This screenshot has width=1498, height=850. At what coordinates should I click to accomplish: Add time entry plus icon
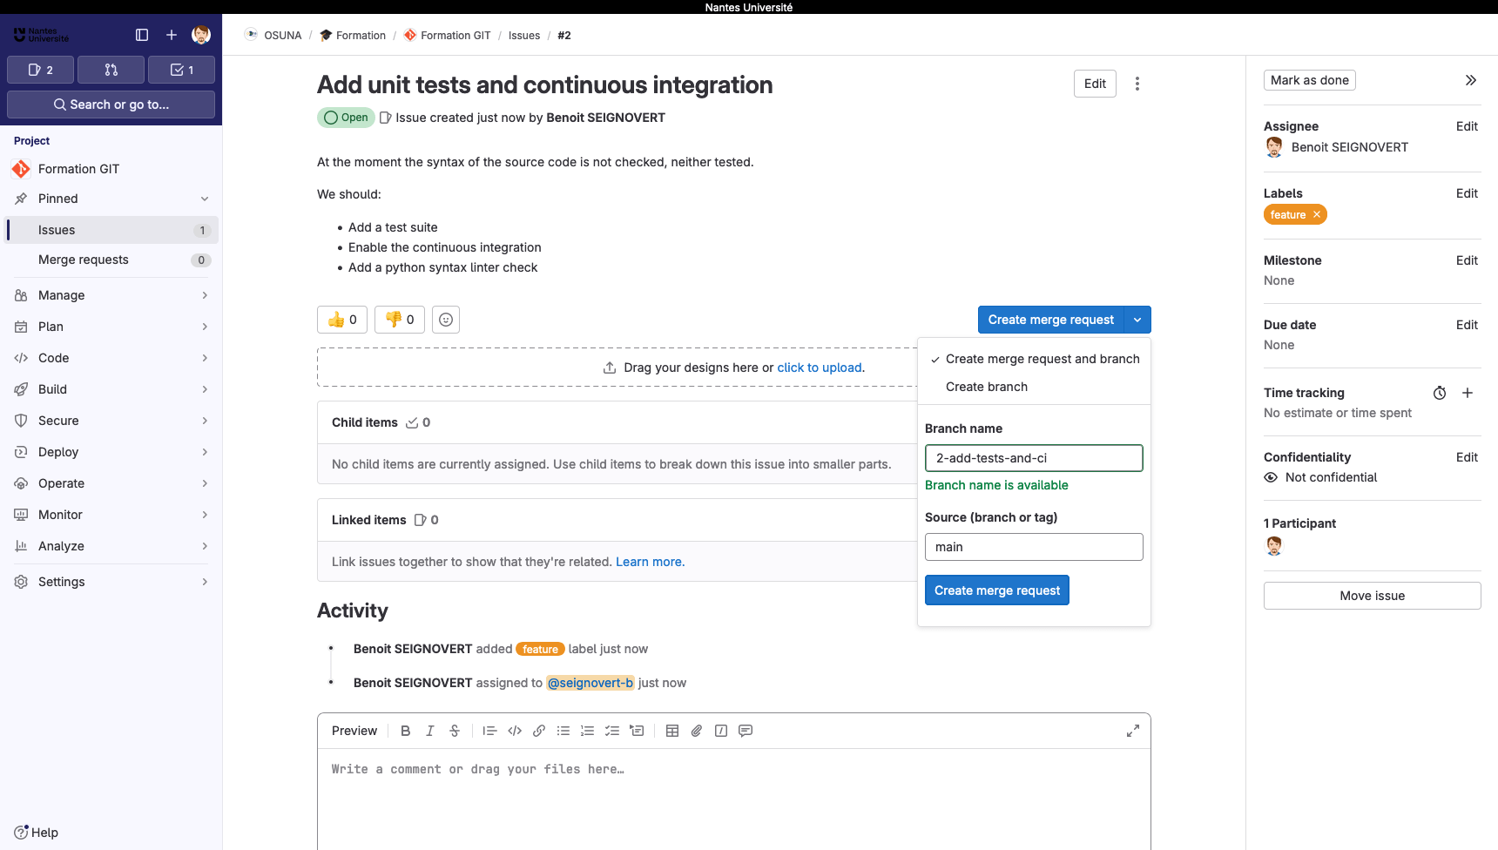(1468, 393)
